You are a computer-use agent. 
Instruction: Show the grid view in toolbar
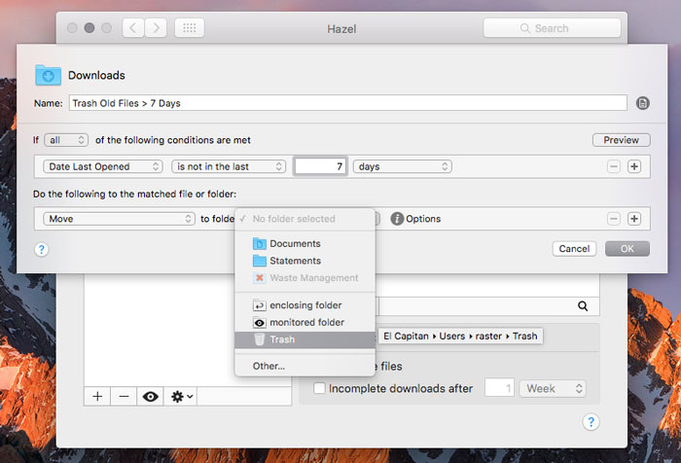coord(189,28)
